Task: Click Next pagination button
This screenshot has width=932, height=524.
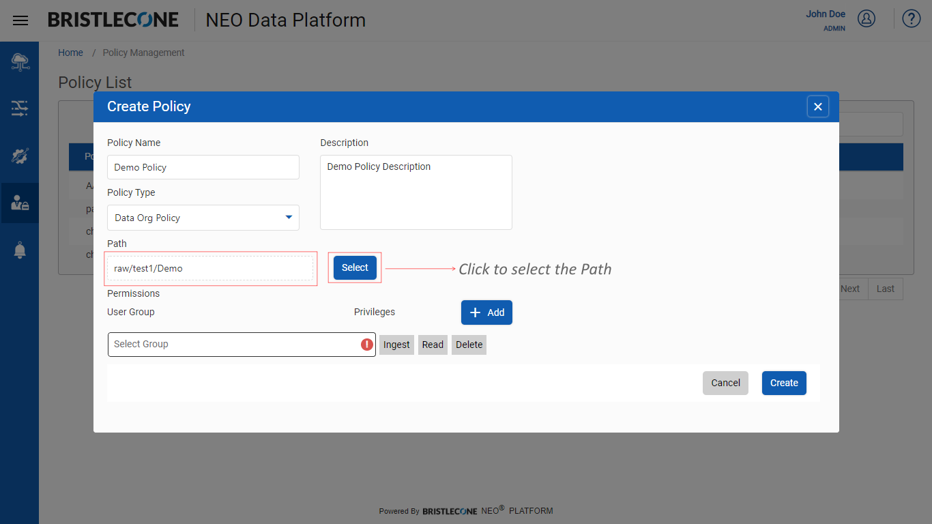Action: click(x=850, y=289)
